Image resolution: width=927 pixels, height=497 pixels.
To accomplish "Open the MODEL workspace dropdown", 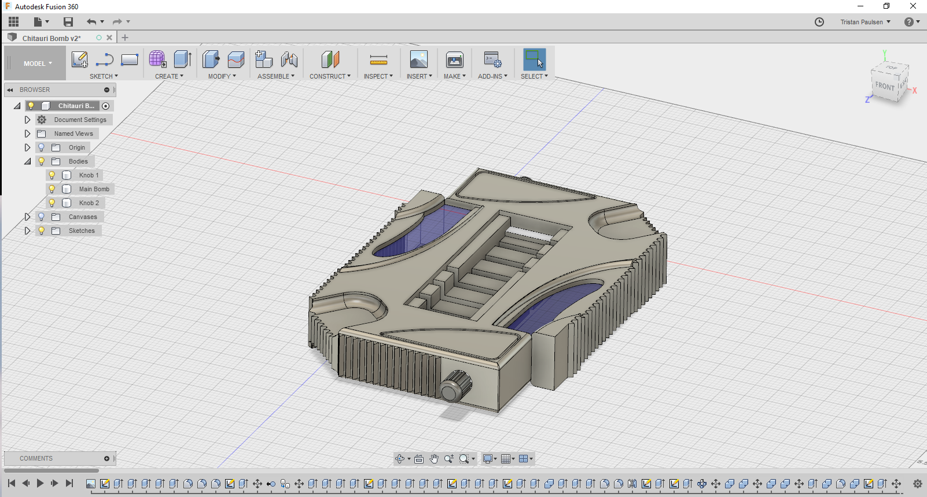I will pos(37,64).
